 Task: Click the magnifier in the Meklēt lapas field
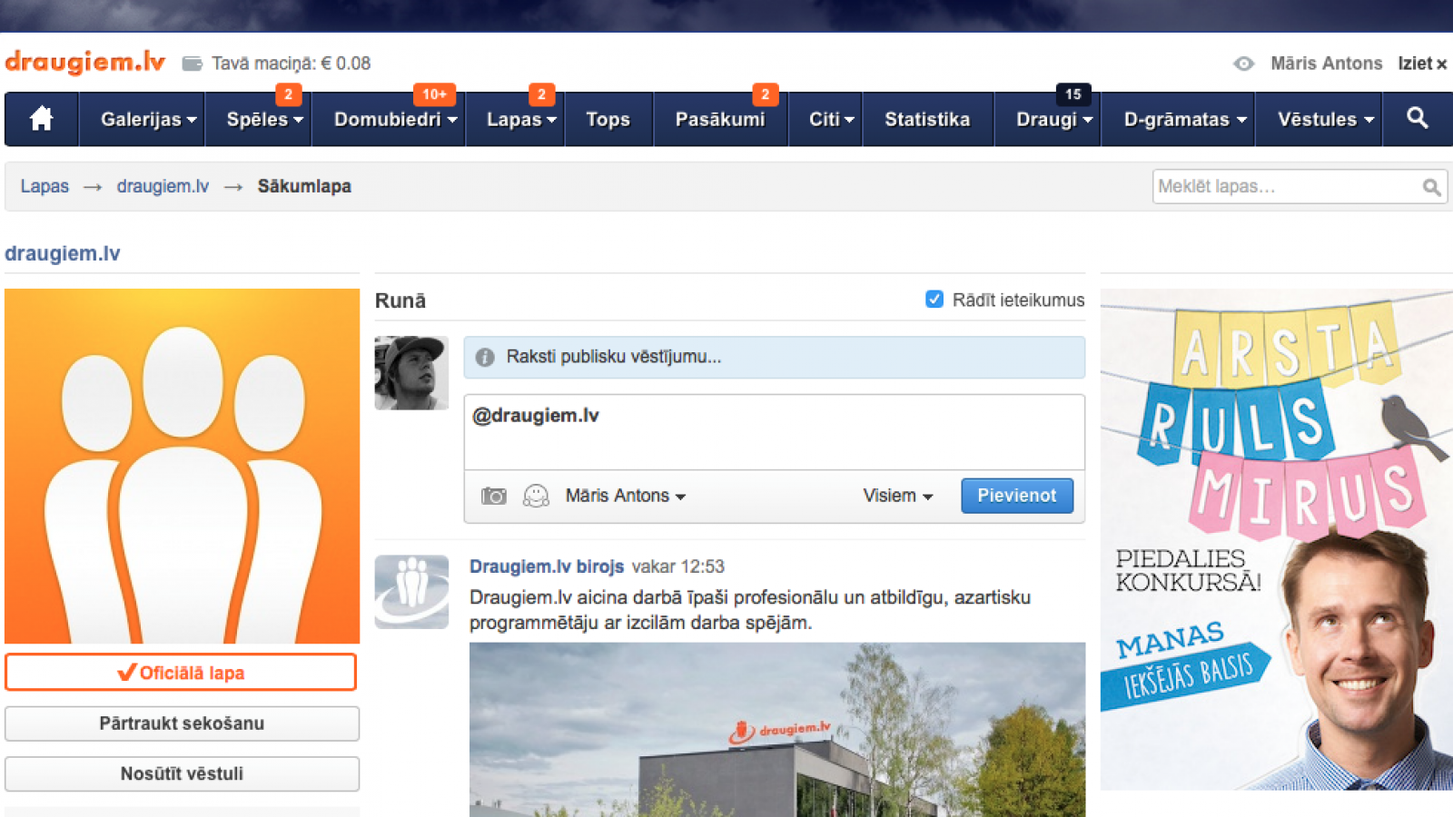(x=1431, y=187)
